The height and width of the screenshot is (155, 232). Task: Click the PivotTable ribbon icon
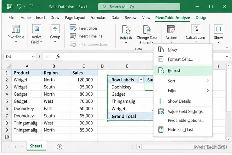(16, 29)
